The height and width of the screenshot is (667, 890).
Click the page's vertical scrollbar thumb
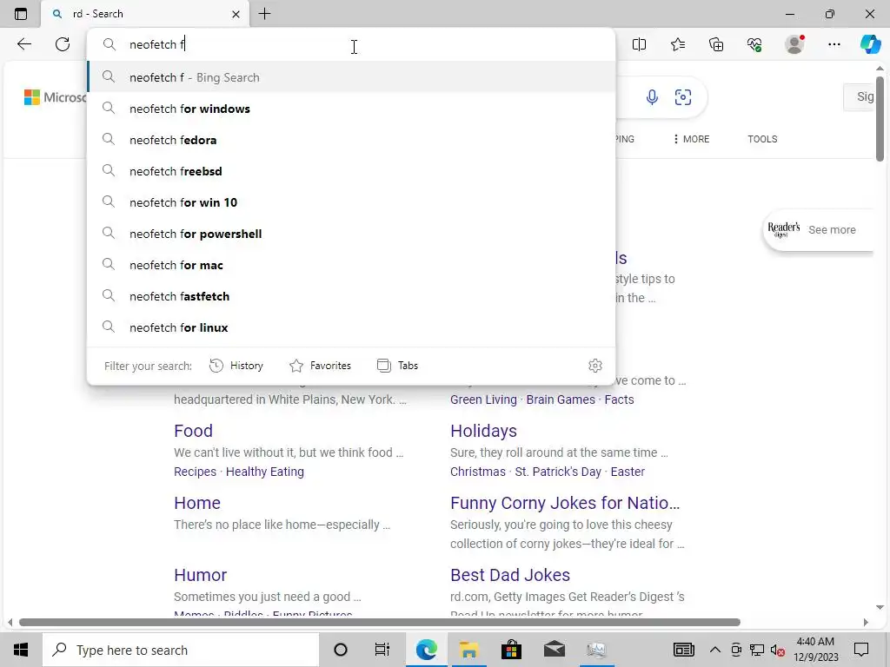880,118
